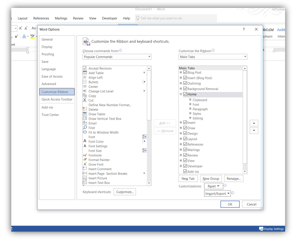
Task: Click the Bullets list icon
Action: click(x=85, y=82)
